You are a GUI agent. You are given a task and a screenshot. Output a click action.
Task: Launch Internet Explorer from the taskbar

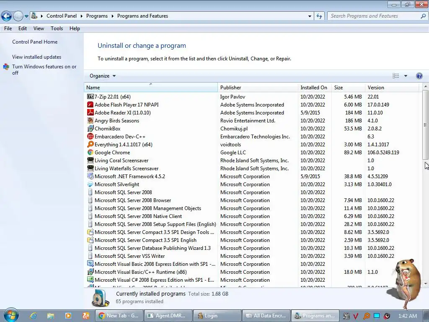(x=33, y=316)
